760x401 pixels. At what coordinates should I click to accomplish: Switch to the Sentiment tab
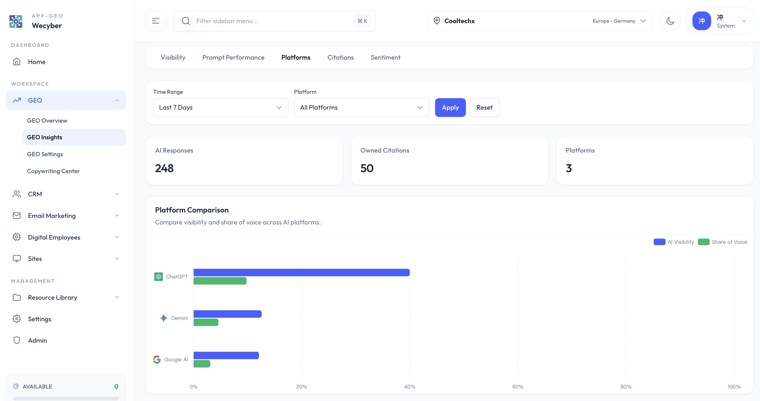385,57
